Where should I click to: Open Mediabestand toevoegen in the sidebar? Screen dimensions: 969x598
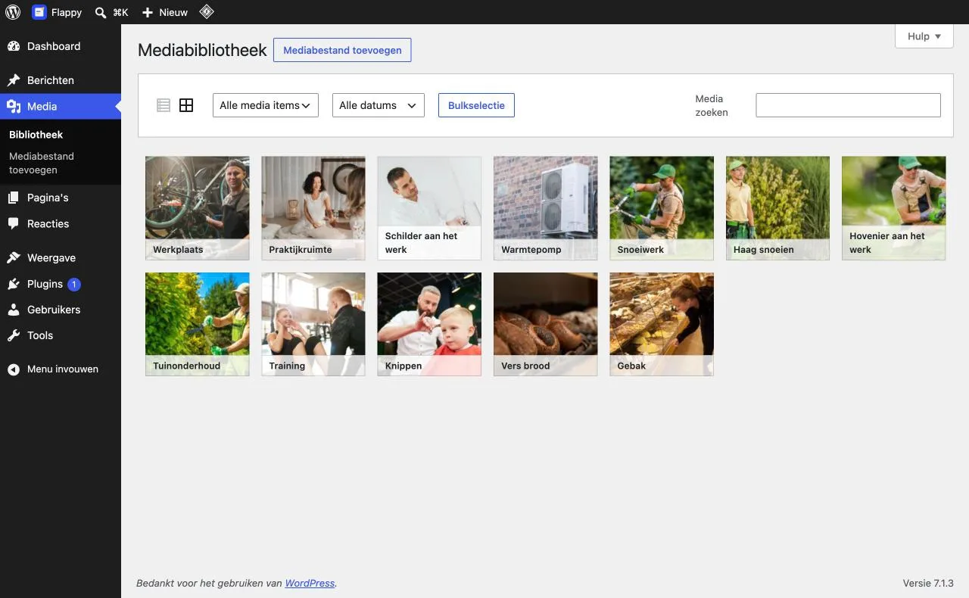click(x=42, y=163)
